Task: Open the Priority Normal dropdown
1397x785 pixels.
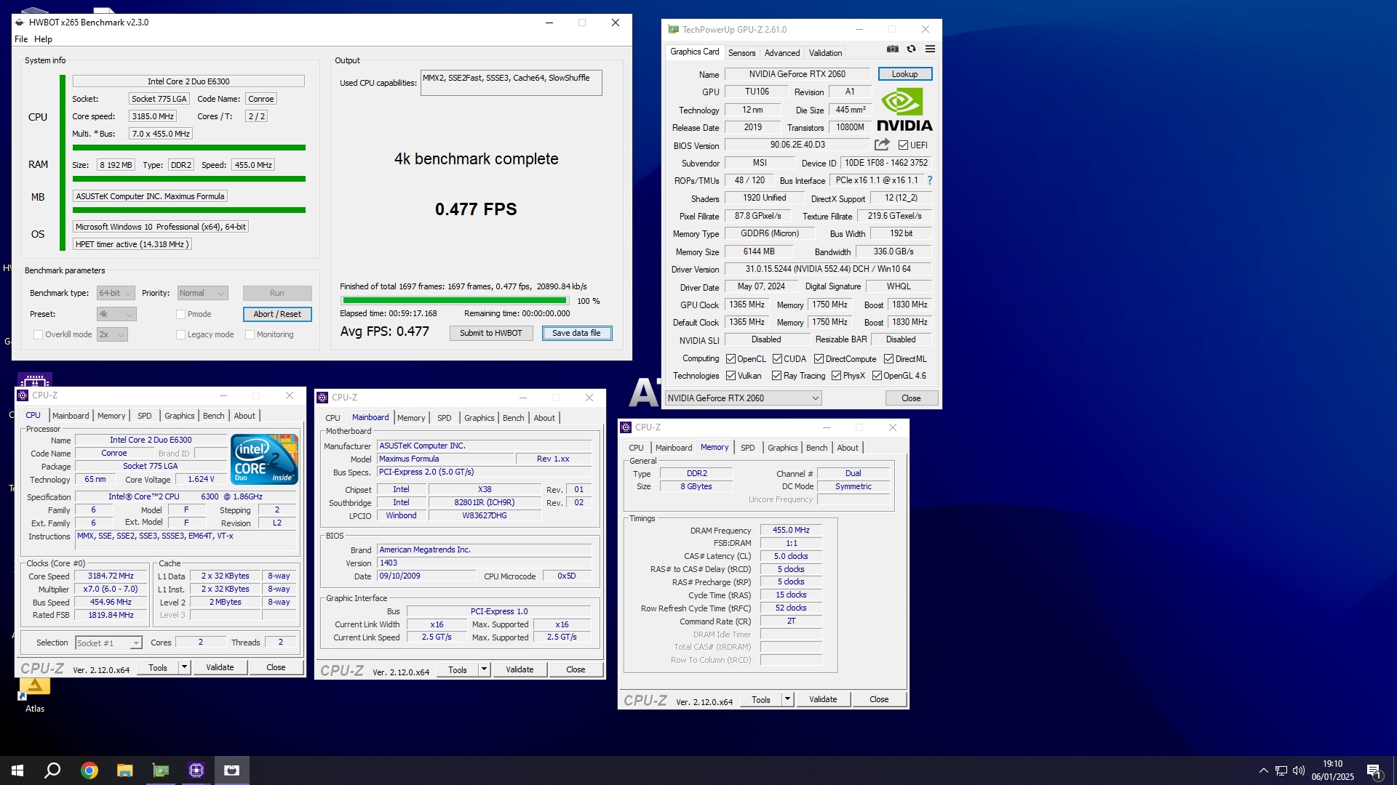Action: pos(202,293)
